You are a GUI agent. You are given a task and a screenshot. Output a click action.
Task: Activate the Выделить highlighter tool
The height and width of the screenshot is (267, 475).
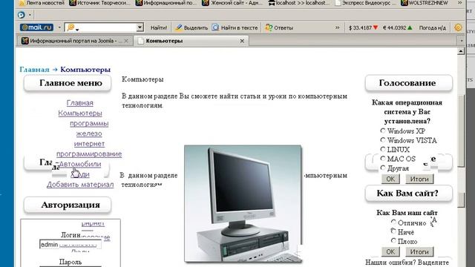(x=191, y=27)
